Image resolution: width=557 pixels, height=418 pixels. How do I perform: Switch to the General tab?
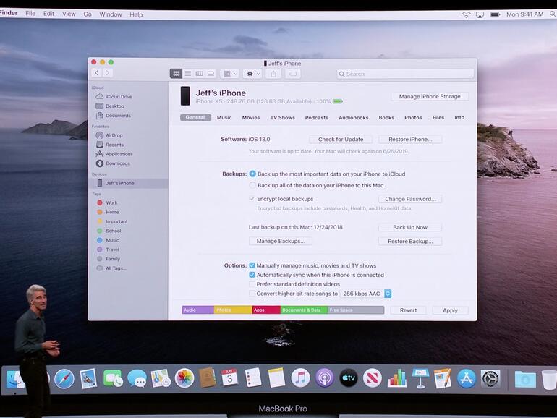tap(195, 118)
